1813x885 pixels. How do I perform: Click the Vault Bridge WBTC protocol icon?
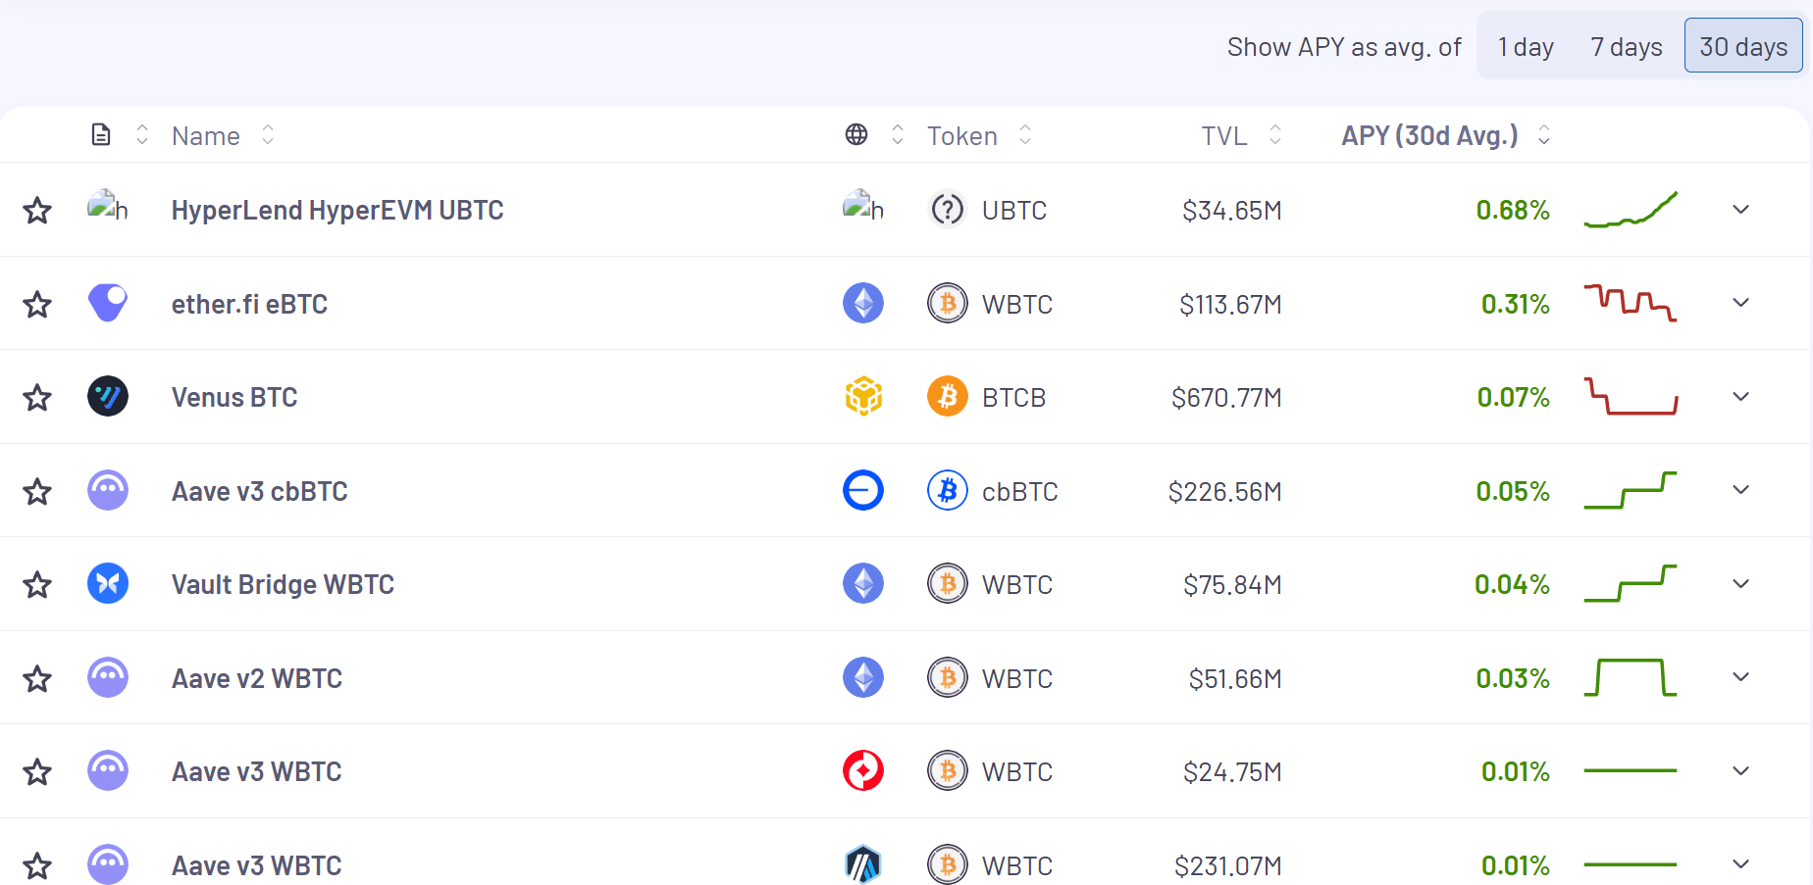click(108, 584)
